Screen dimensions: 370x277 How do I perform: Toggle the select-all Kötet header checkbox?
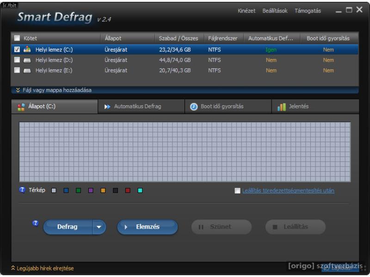17,38
